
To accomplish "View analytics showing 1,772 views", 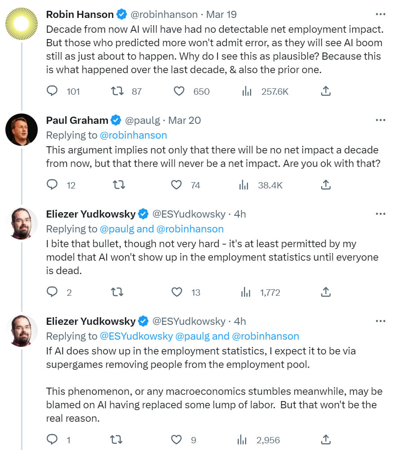I will click(246, 292).
